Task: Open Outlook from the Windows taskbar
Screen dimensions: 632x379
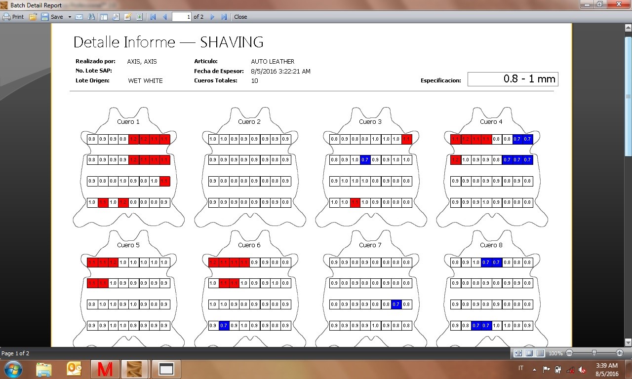Action: (x=74, y=369)
